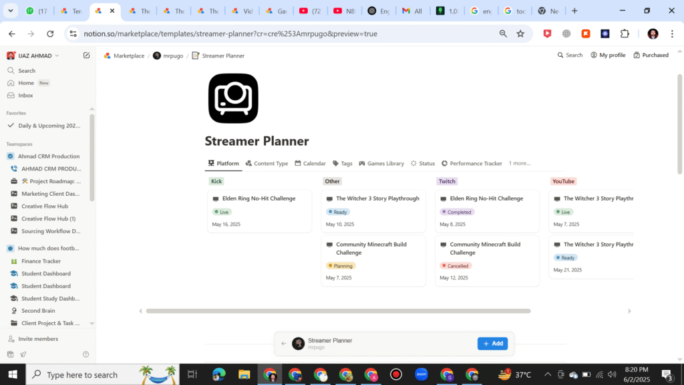Screen dimensions: 684x385
Task: Open File Explorer from the taskbar
Action: pos(244,374)
